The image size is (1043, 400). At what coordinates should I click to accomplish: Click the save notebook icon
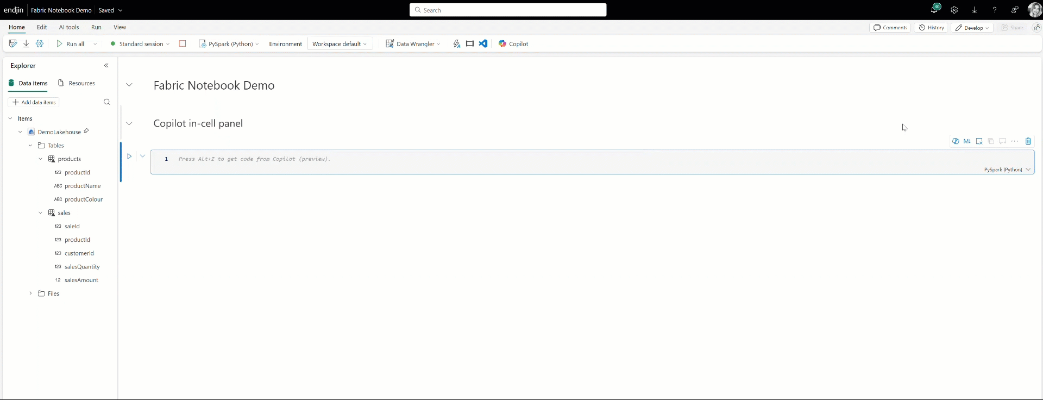(13, 43)
